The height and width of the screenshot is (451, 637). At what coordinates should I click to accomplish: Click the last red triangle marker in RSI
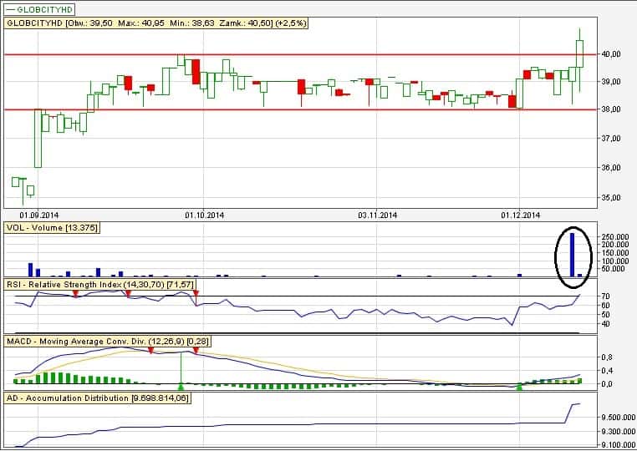(x=196, y=294)
